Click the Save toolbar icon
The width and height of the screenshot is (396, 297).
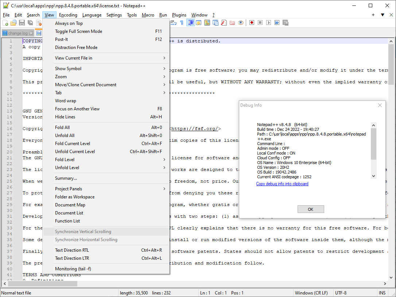pos(22,23)
